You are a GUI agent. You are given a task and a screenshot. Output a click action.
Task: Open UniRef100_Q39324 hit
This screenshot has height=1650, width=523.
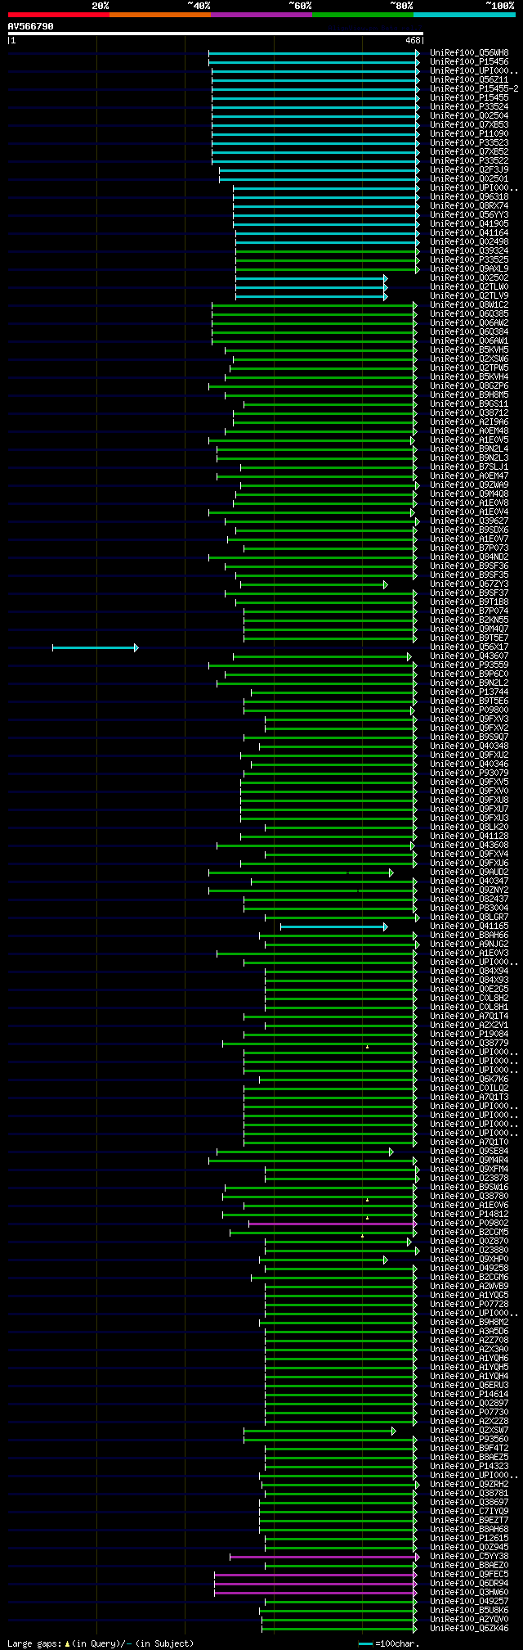point(469,250)
